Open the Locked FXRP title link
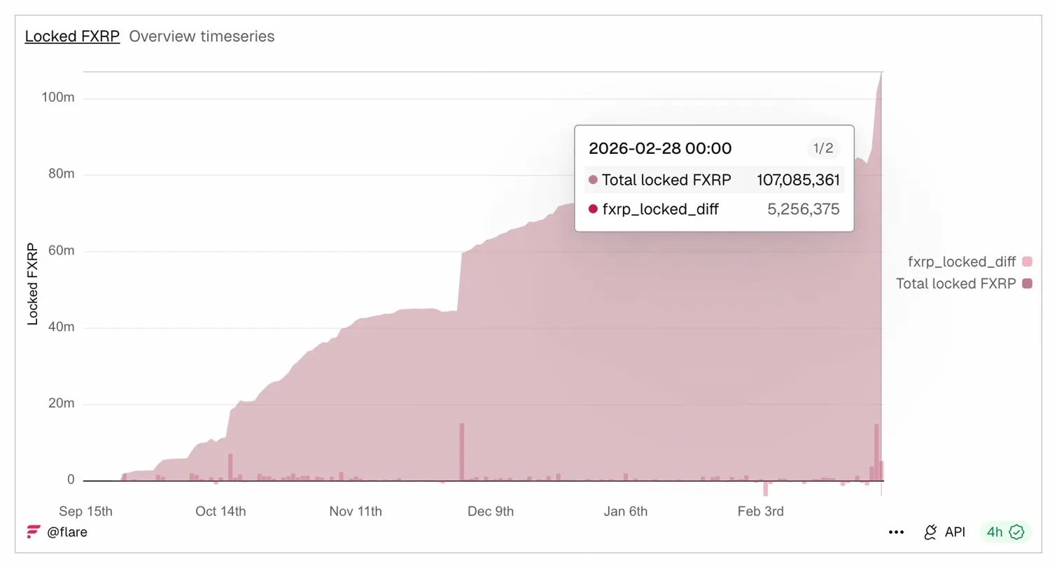The image size is (1057, 568). click(72, 36)
